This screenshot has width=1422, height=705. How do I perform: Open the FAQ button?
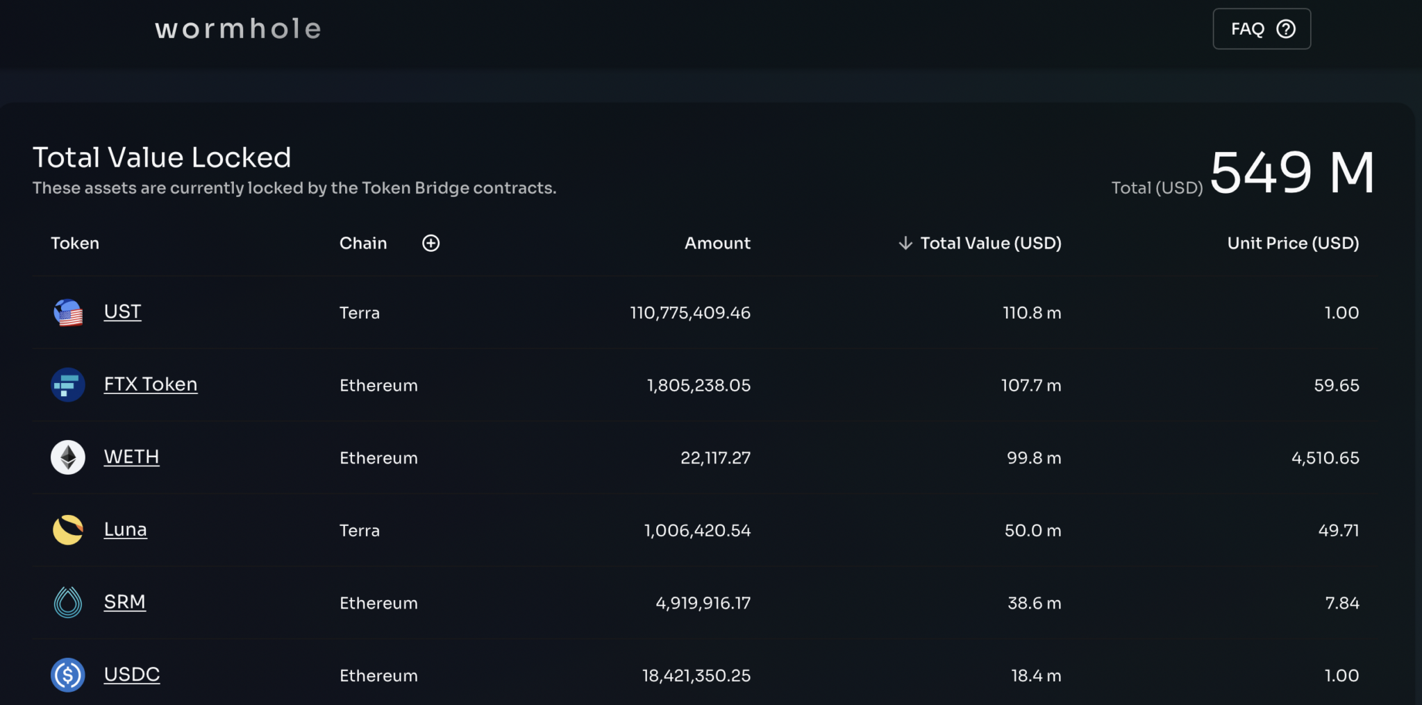click(x=1262, y=28)
